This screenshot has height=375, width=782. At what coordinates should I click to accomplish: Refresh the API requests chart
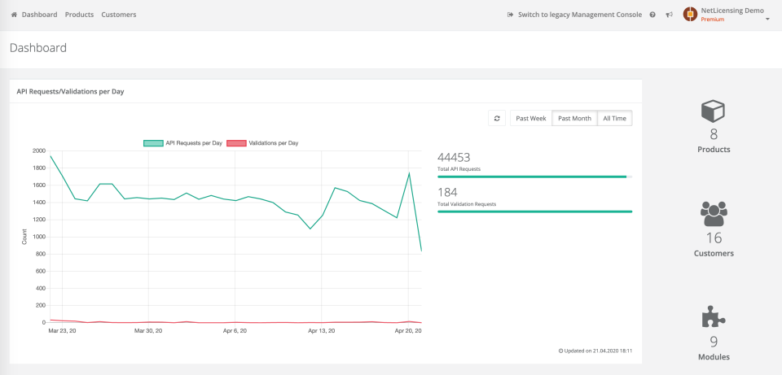[x=497, y=118]
